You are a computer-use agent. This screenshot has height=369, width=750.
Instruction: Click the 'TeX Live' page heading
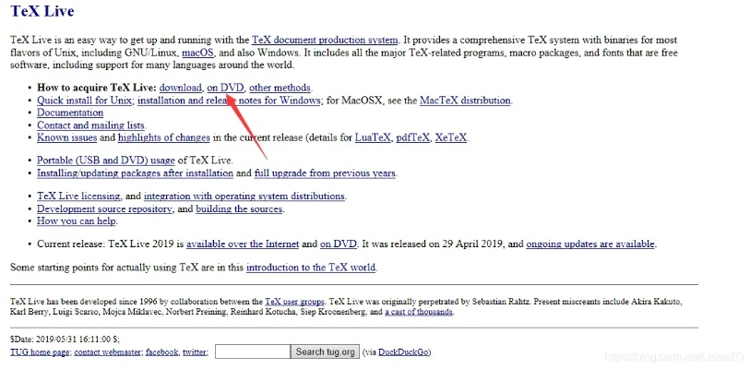[42, 10]
